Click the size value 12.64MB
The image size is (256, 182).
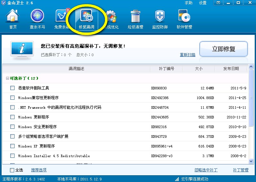point(207,88)
